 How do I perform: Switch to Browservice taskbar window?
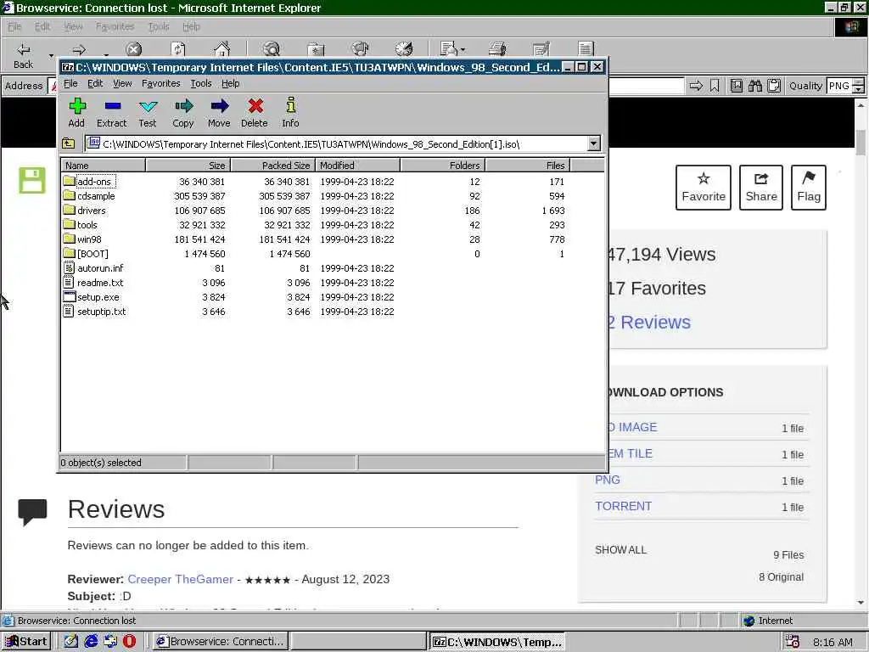click(220, 642)
